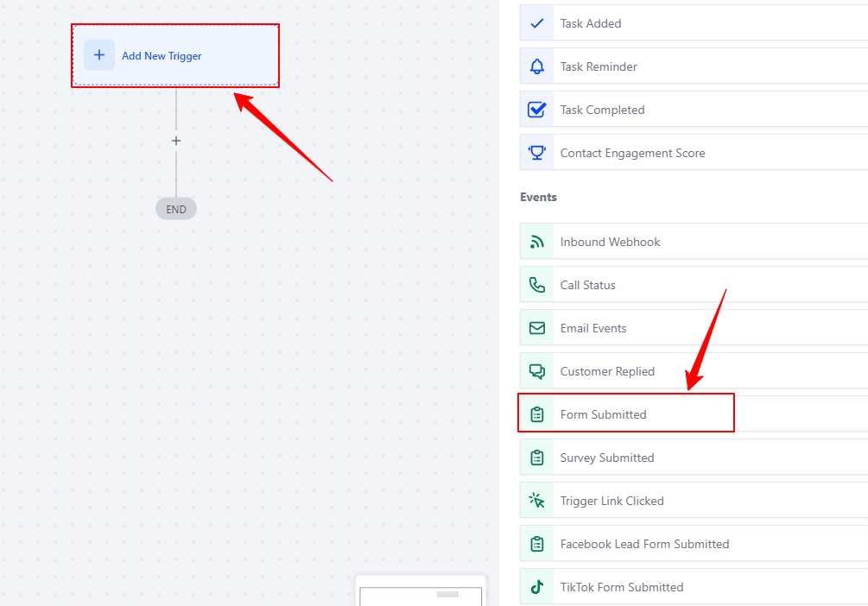
Task: Click the workflow minimap thumbnail
Action: tap(421, 592)
